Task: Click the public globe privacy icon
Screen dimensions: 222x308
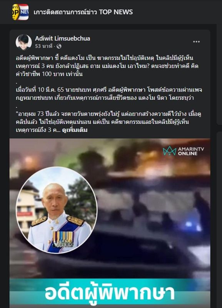Action: click(x=59, y=46)
